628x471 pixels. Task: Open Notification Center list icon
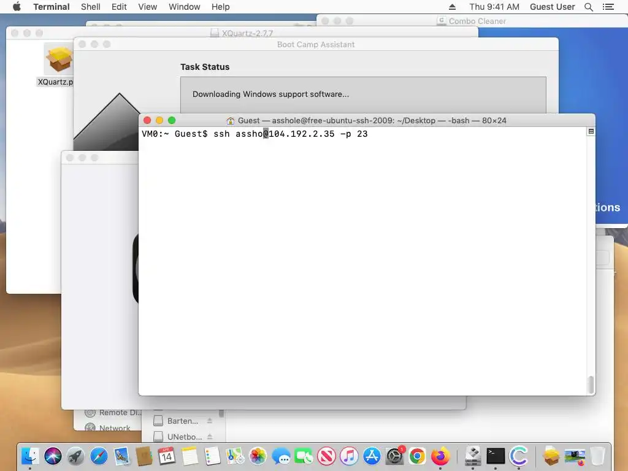[608, 7]
